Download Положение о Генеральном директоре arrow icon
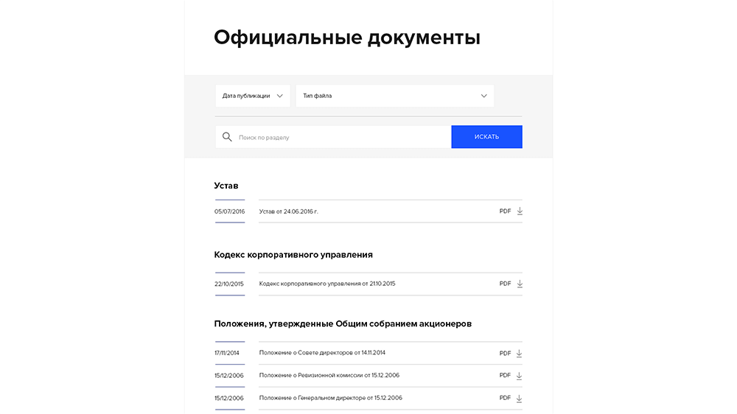Viewport: 737px width, 414px height. (519, 398)
